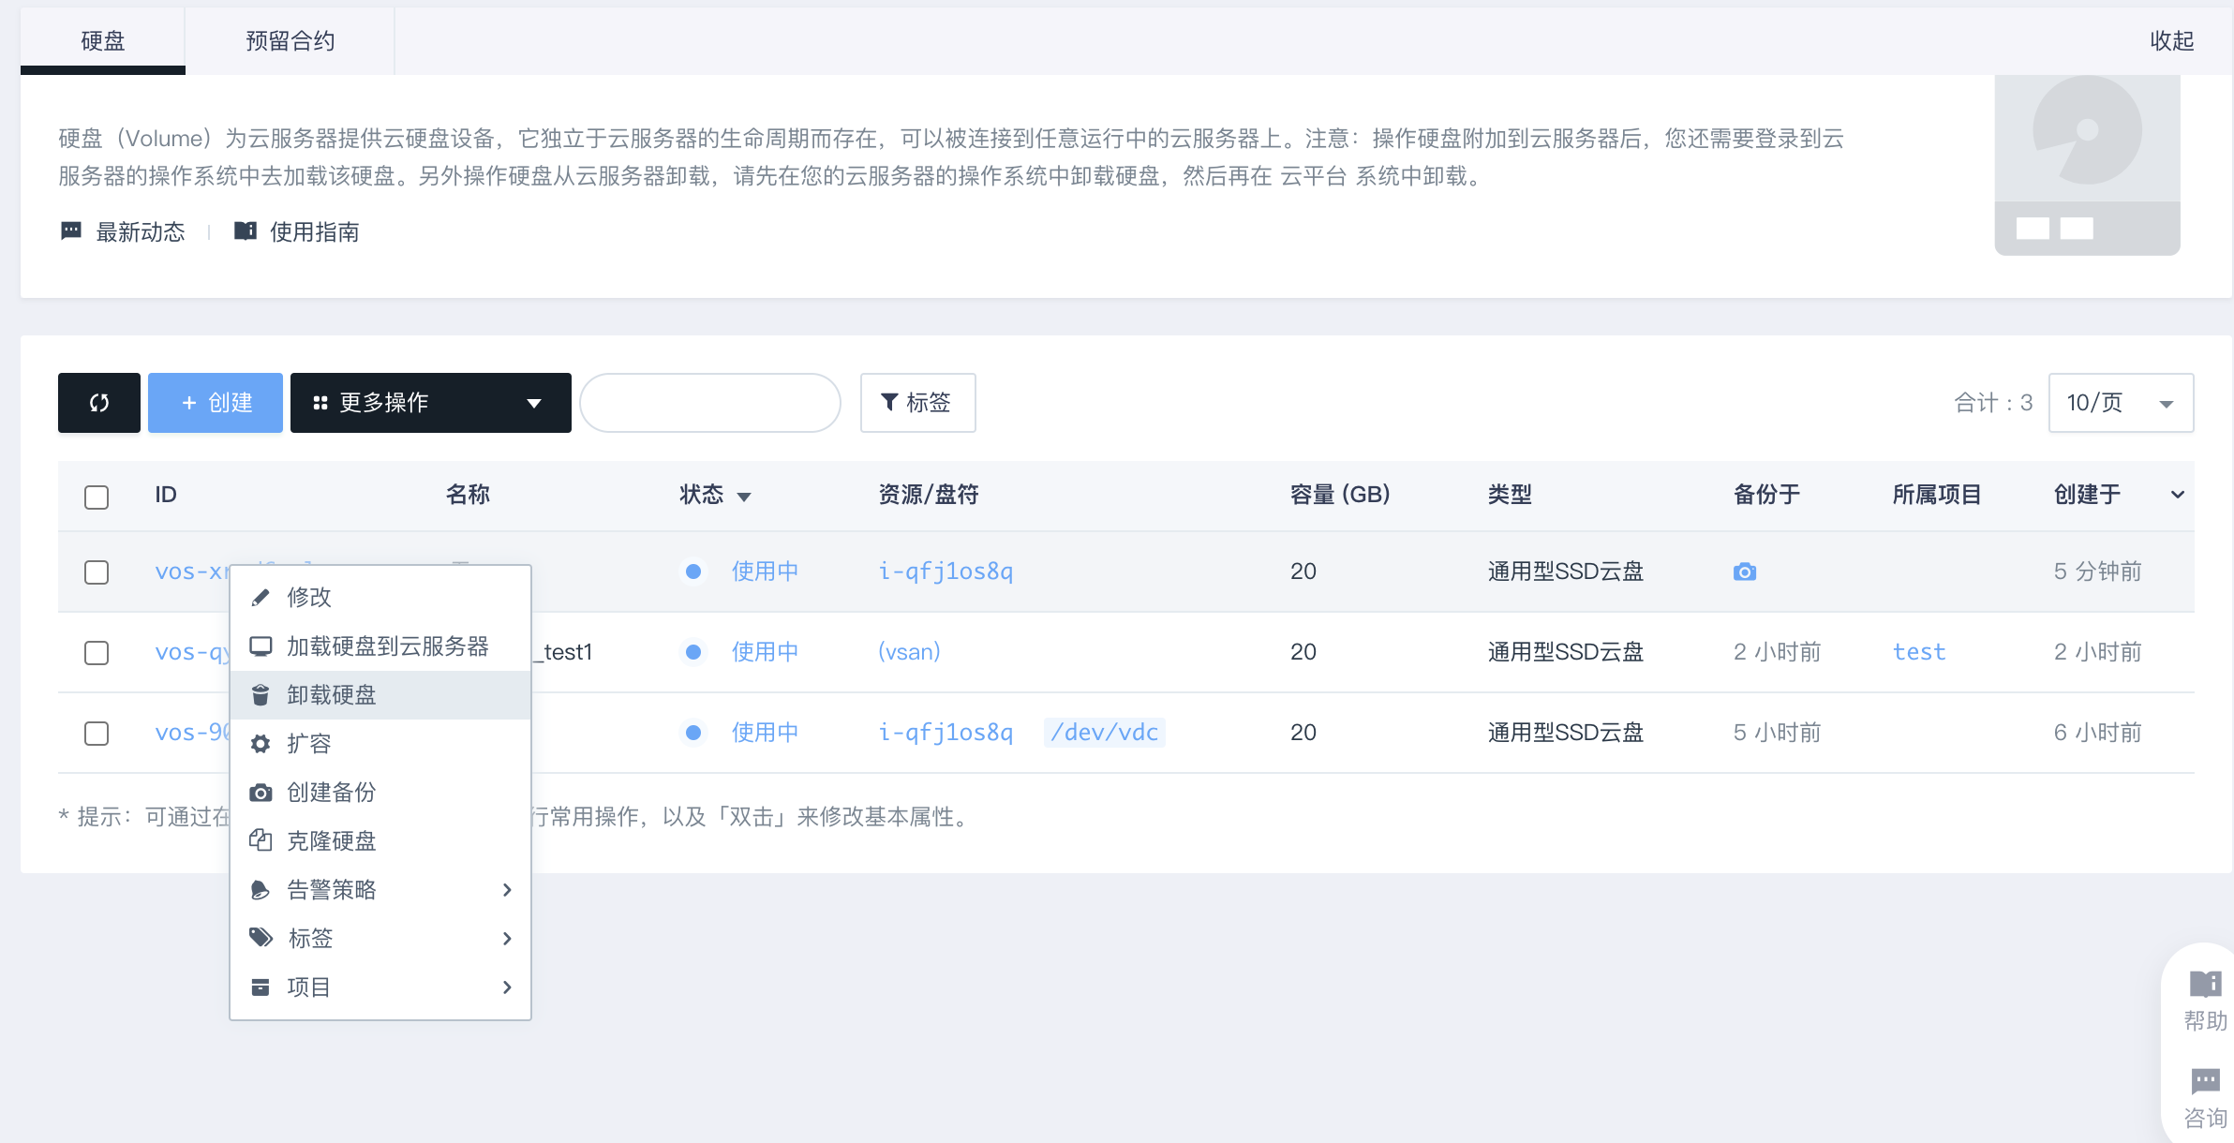Screen dimensions: 2234x1143
Task: Select 加载硬盘到云服务器 menu entry
Action: (x=380, y=646)
